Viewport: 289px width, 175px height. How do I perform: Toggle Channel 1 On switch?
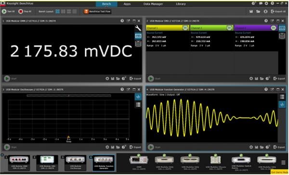click(x=185, y=28)
